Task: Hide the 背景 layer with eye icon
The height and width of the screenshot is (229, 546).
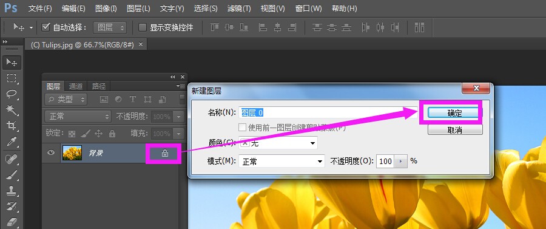Action: [51, 152]
